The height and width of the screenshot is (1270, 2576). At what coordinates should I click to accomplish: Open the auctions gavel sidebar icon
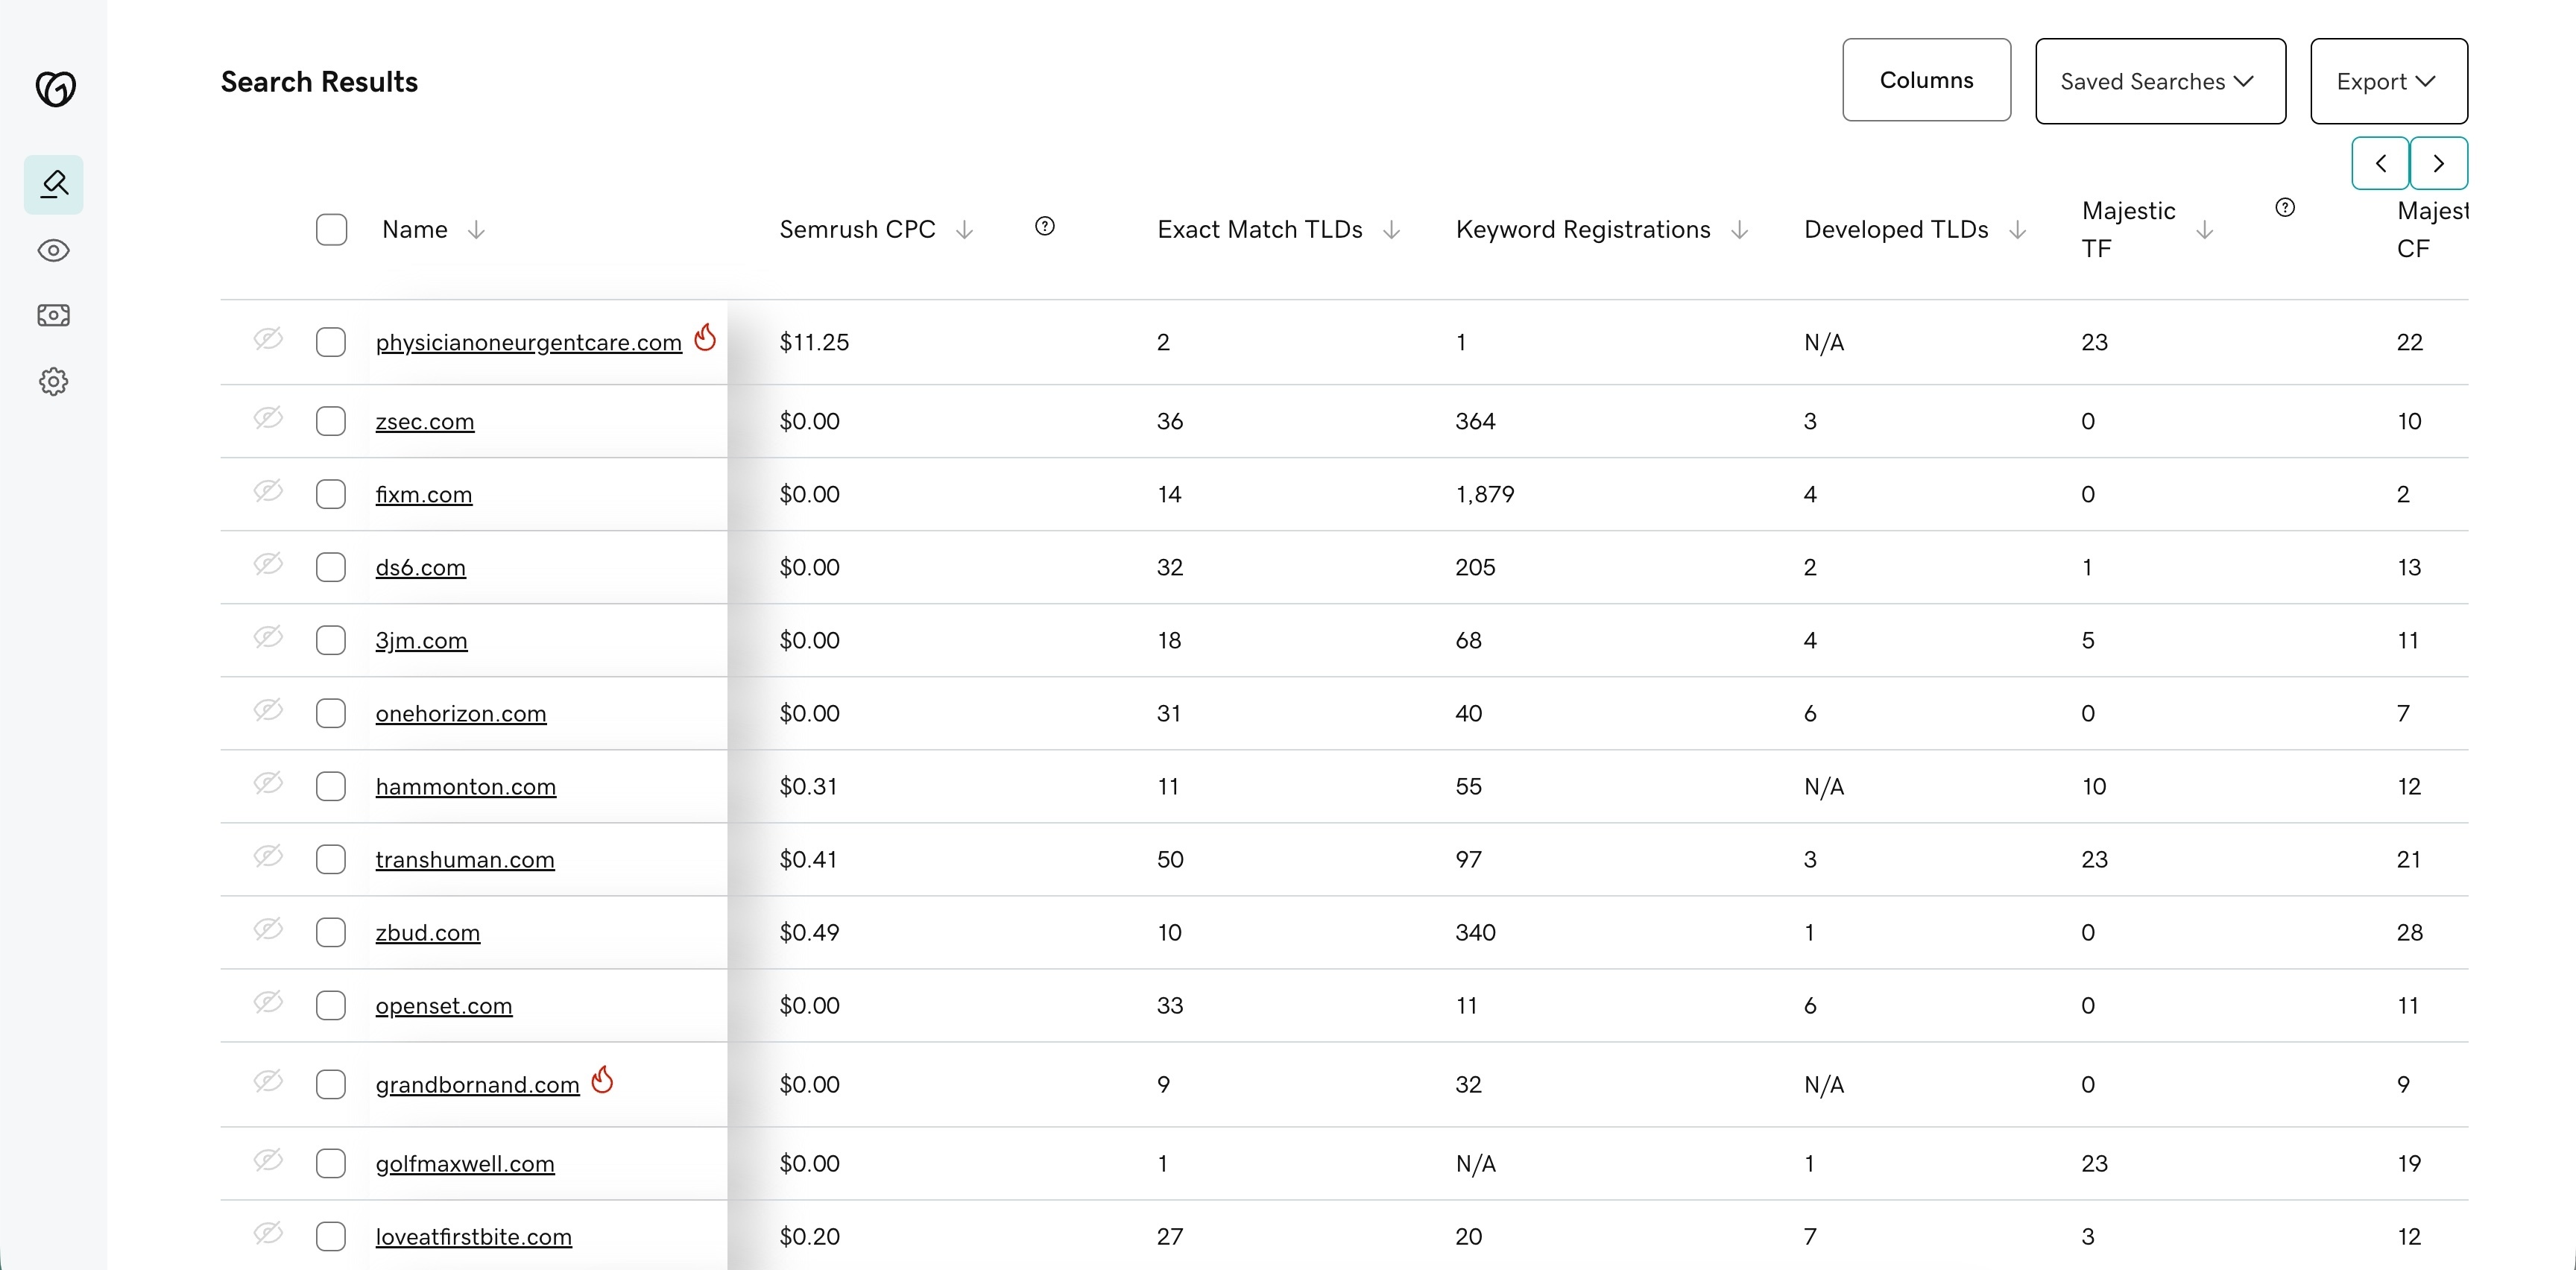(x=54, y=184)
